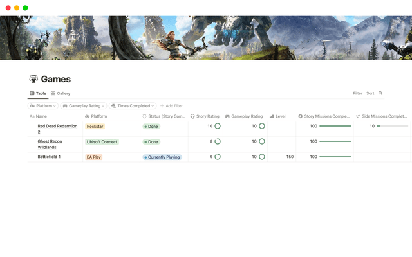Click the search magnifier icon
412x257 pixels.
click(x=380, y=93)
